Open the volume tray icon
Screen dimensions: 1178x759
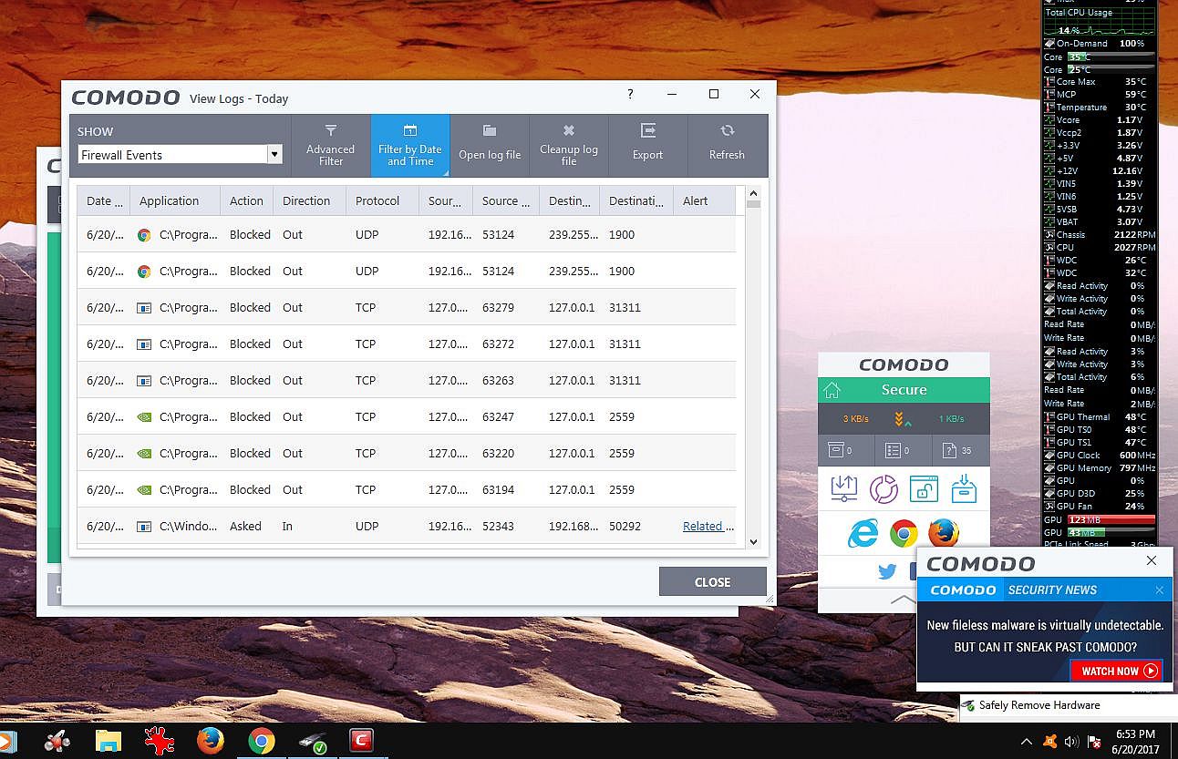click(x=1072, y=742)
